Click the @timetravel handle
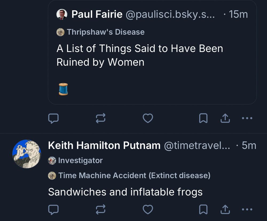The height and width of the screenshot is (221, 267). coord(197,145)
